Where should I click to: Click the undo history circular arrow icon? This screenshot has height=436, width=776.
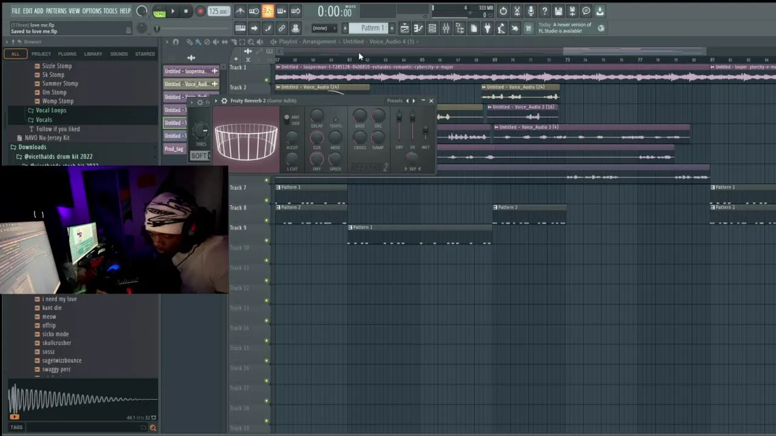(503, 11)
